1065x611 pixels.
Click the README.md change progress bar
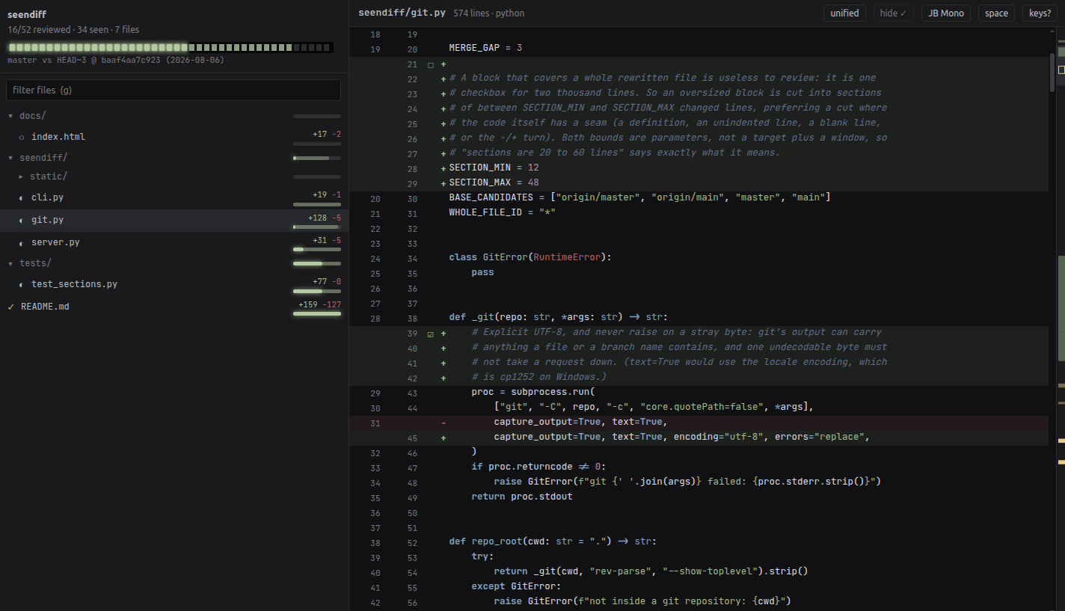pos(317,314)
